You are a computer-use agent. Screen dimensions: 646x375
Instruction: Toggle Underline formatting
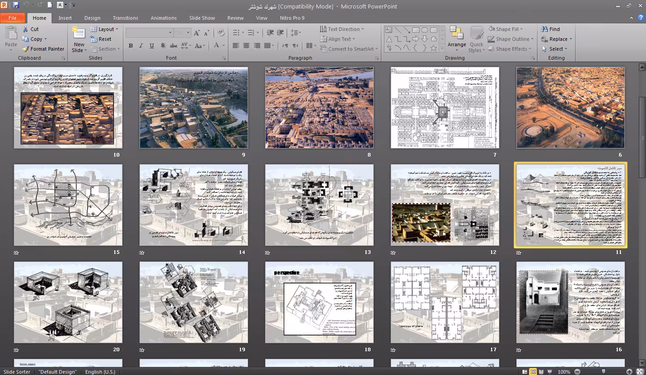tap(152, 46)
